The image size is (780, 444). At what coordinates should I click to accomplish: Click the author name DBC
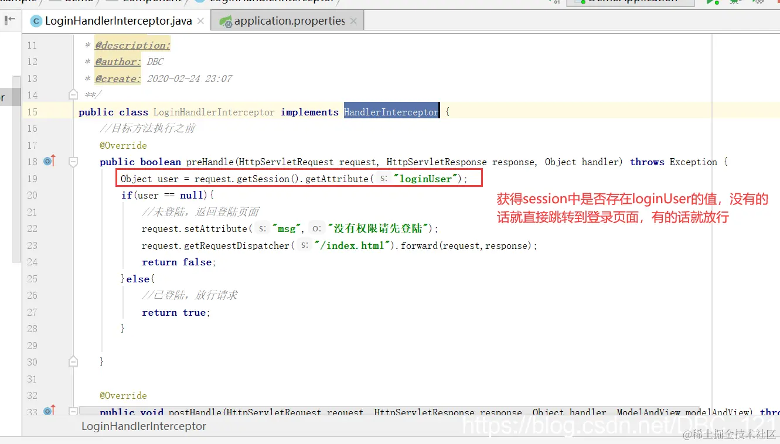tap(155, 62)
